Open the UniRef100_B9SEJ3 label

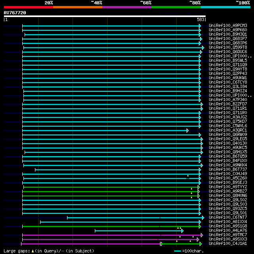point(228,183)
